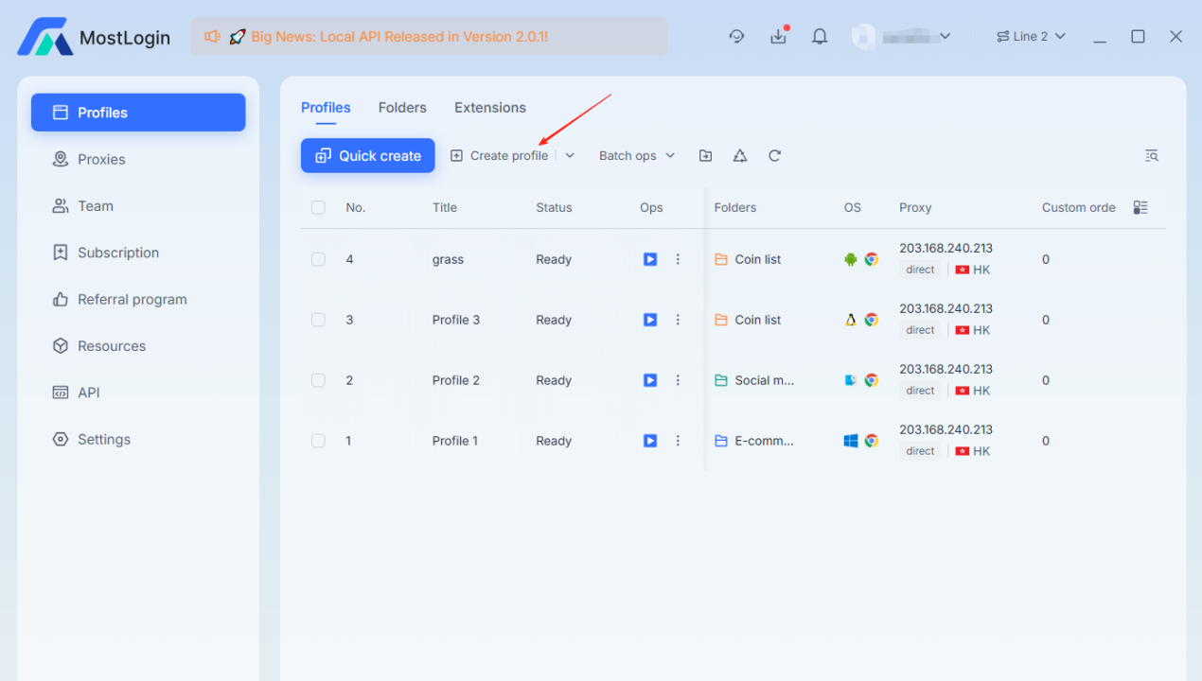
Task: Switch to the Folders tab
Action: pos(402,108)
